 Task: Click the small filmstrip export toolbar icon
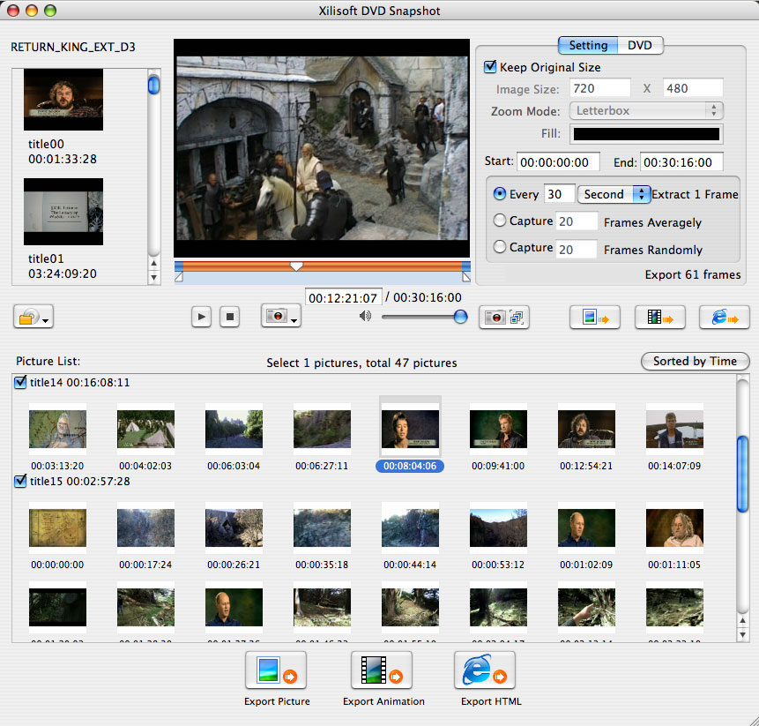[659, 317]
